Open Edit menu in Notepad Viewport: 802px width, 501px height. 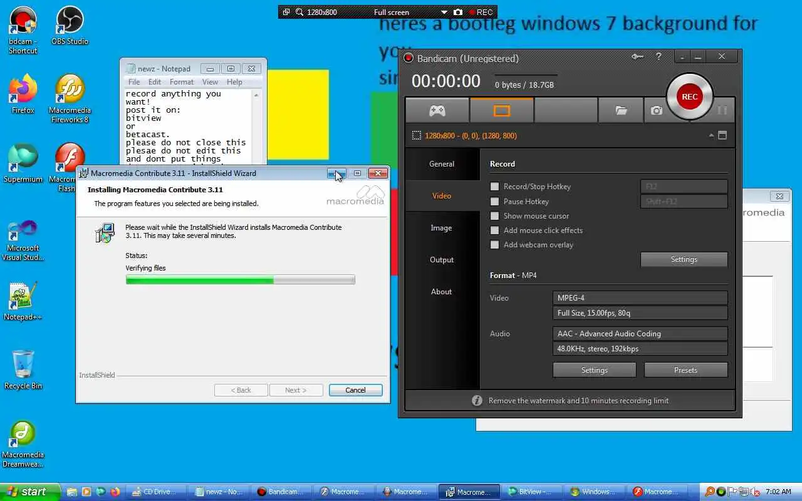pos(155,81)
